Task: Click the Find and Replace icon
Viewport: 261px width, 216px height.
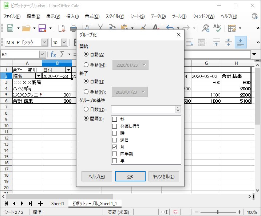Action: pyautogui.click(x=206, y=28)
